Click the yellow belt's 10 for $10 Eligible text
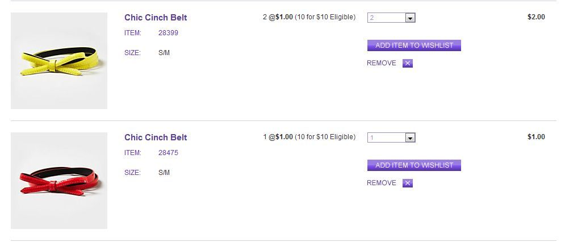 point(325,17)
